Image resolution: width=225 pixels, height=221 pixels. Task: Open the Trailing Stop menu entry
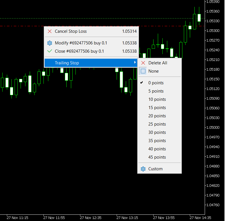pyautogui.click(x=67, y=63)
